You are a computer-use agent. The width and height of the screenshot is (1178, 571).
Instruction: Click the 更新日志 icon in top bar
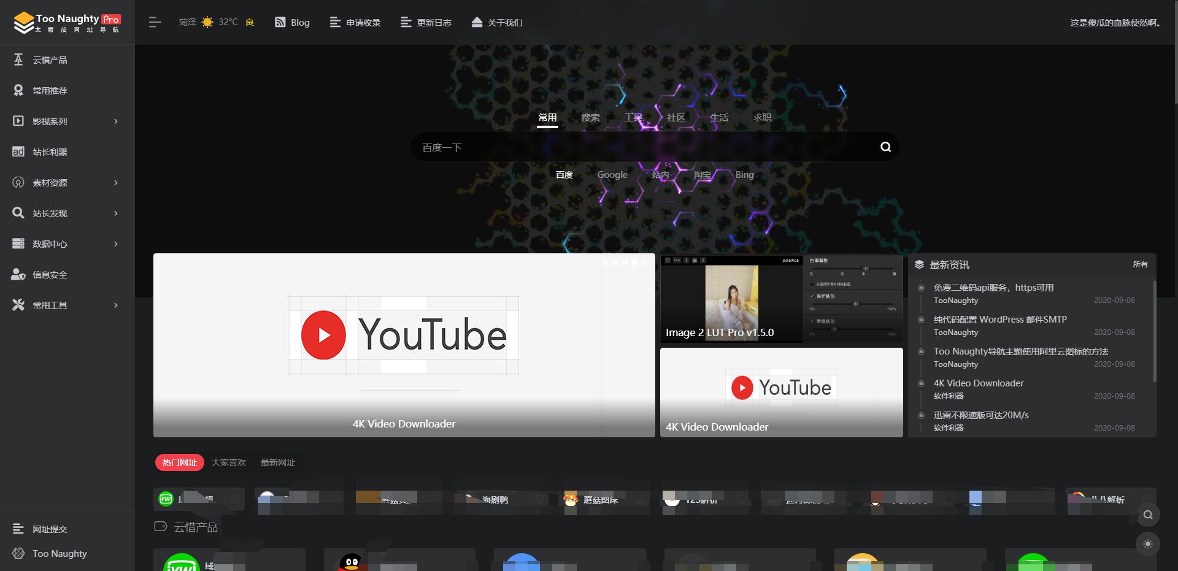(406, 22)
